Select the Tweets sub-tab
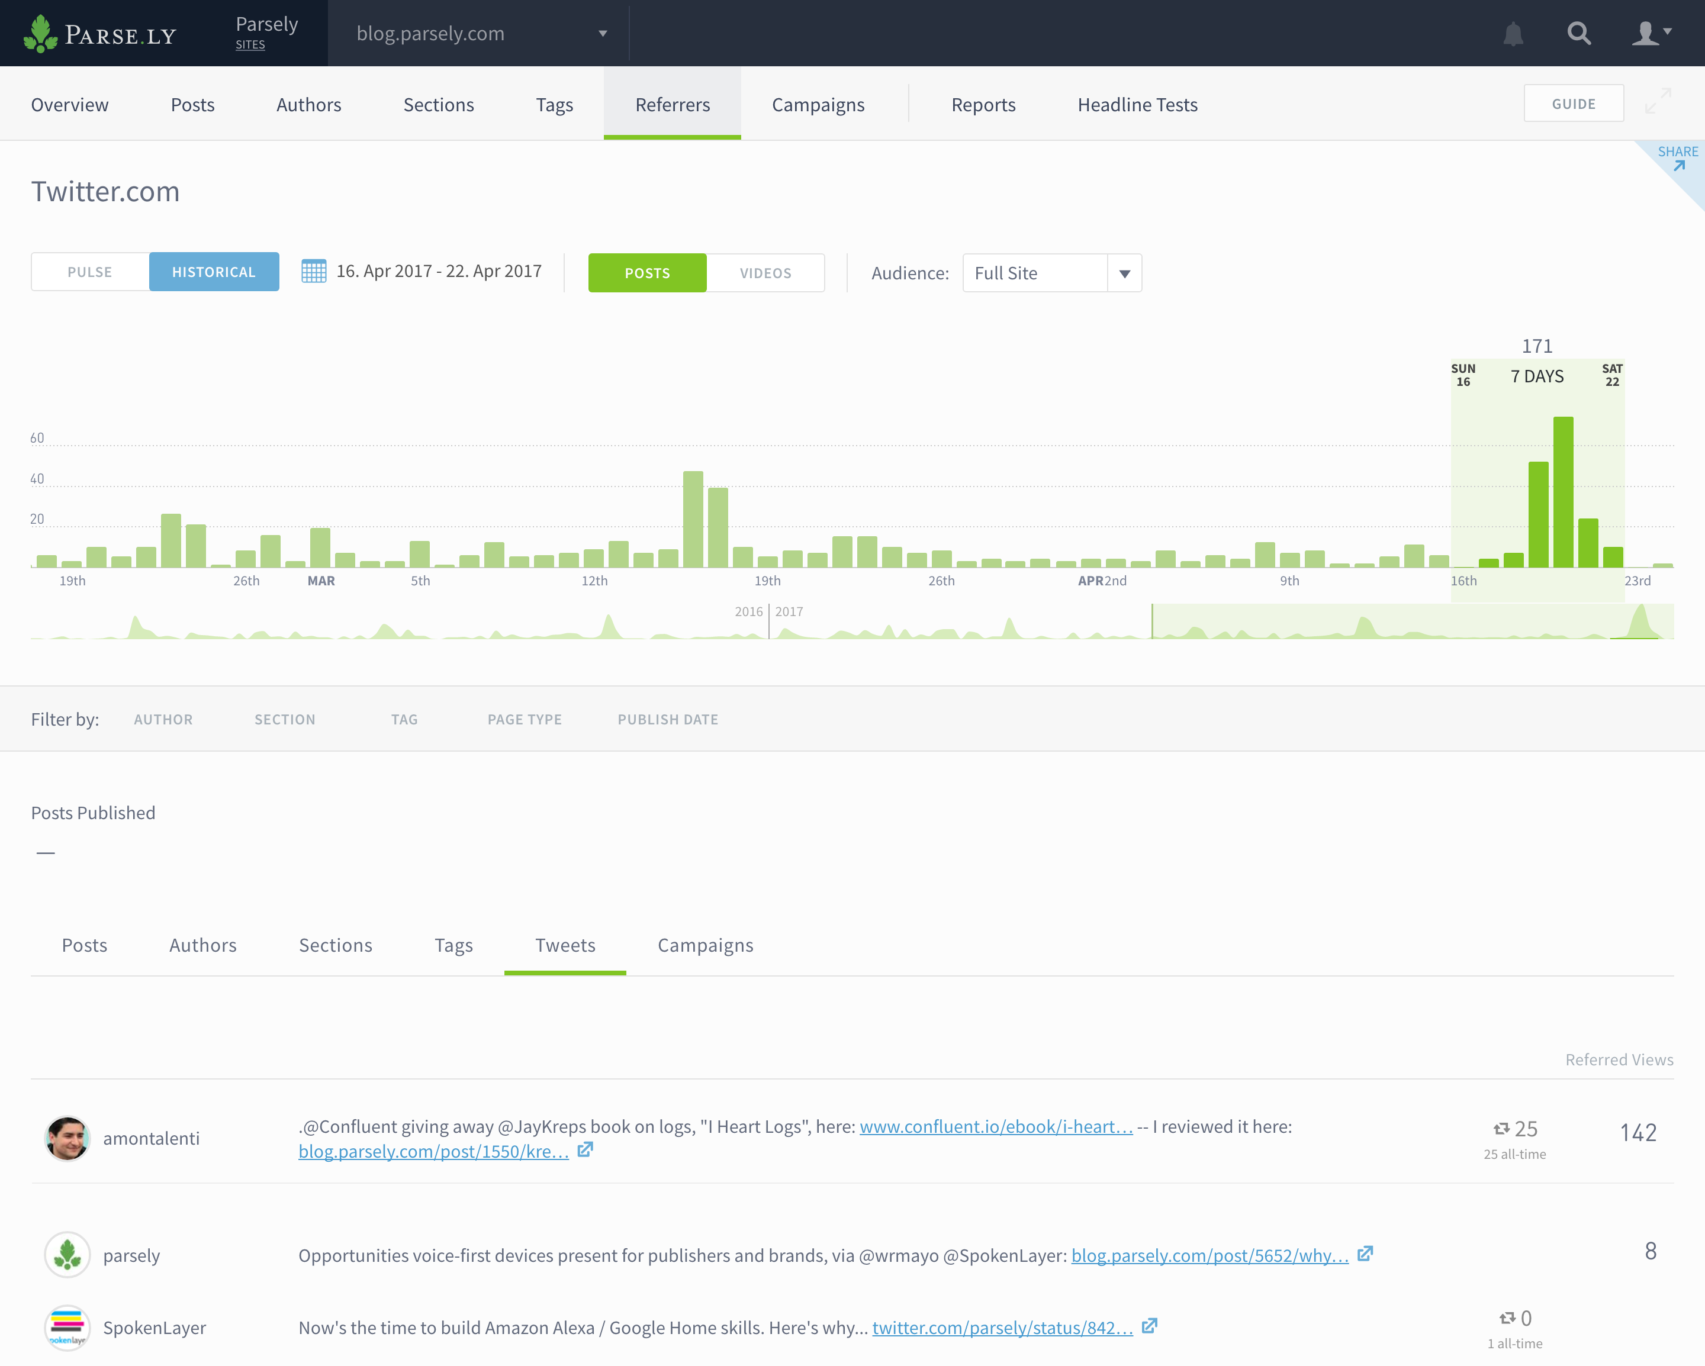The width and height of the screenshot is (1705, 1366). tap(565, 945)
